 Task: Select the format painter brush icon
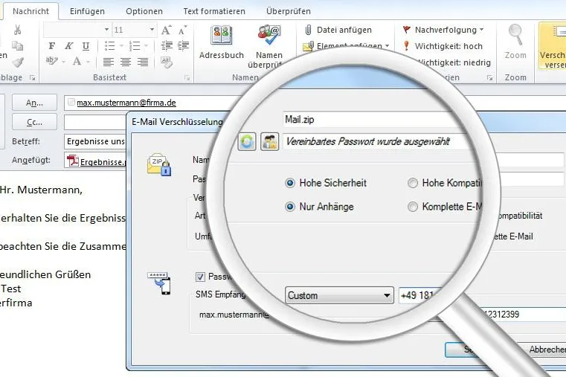click(18, 62)
